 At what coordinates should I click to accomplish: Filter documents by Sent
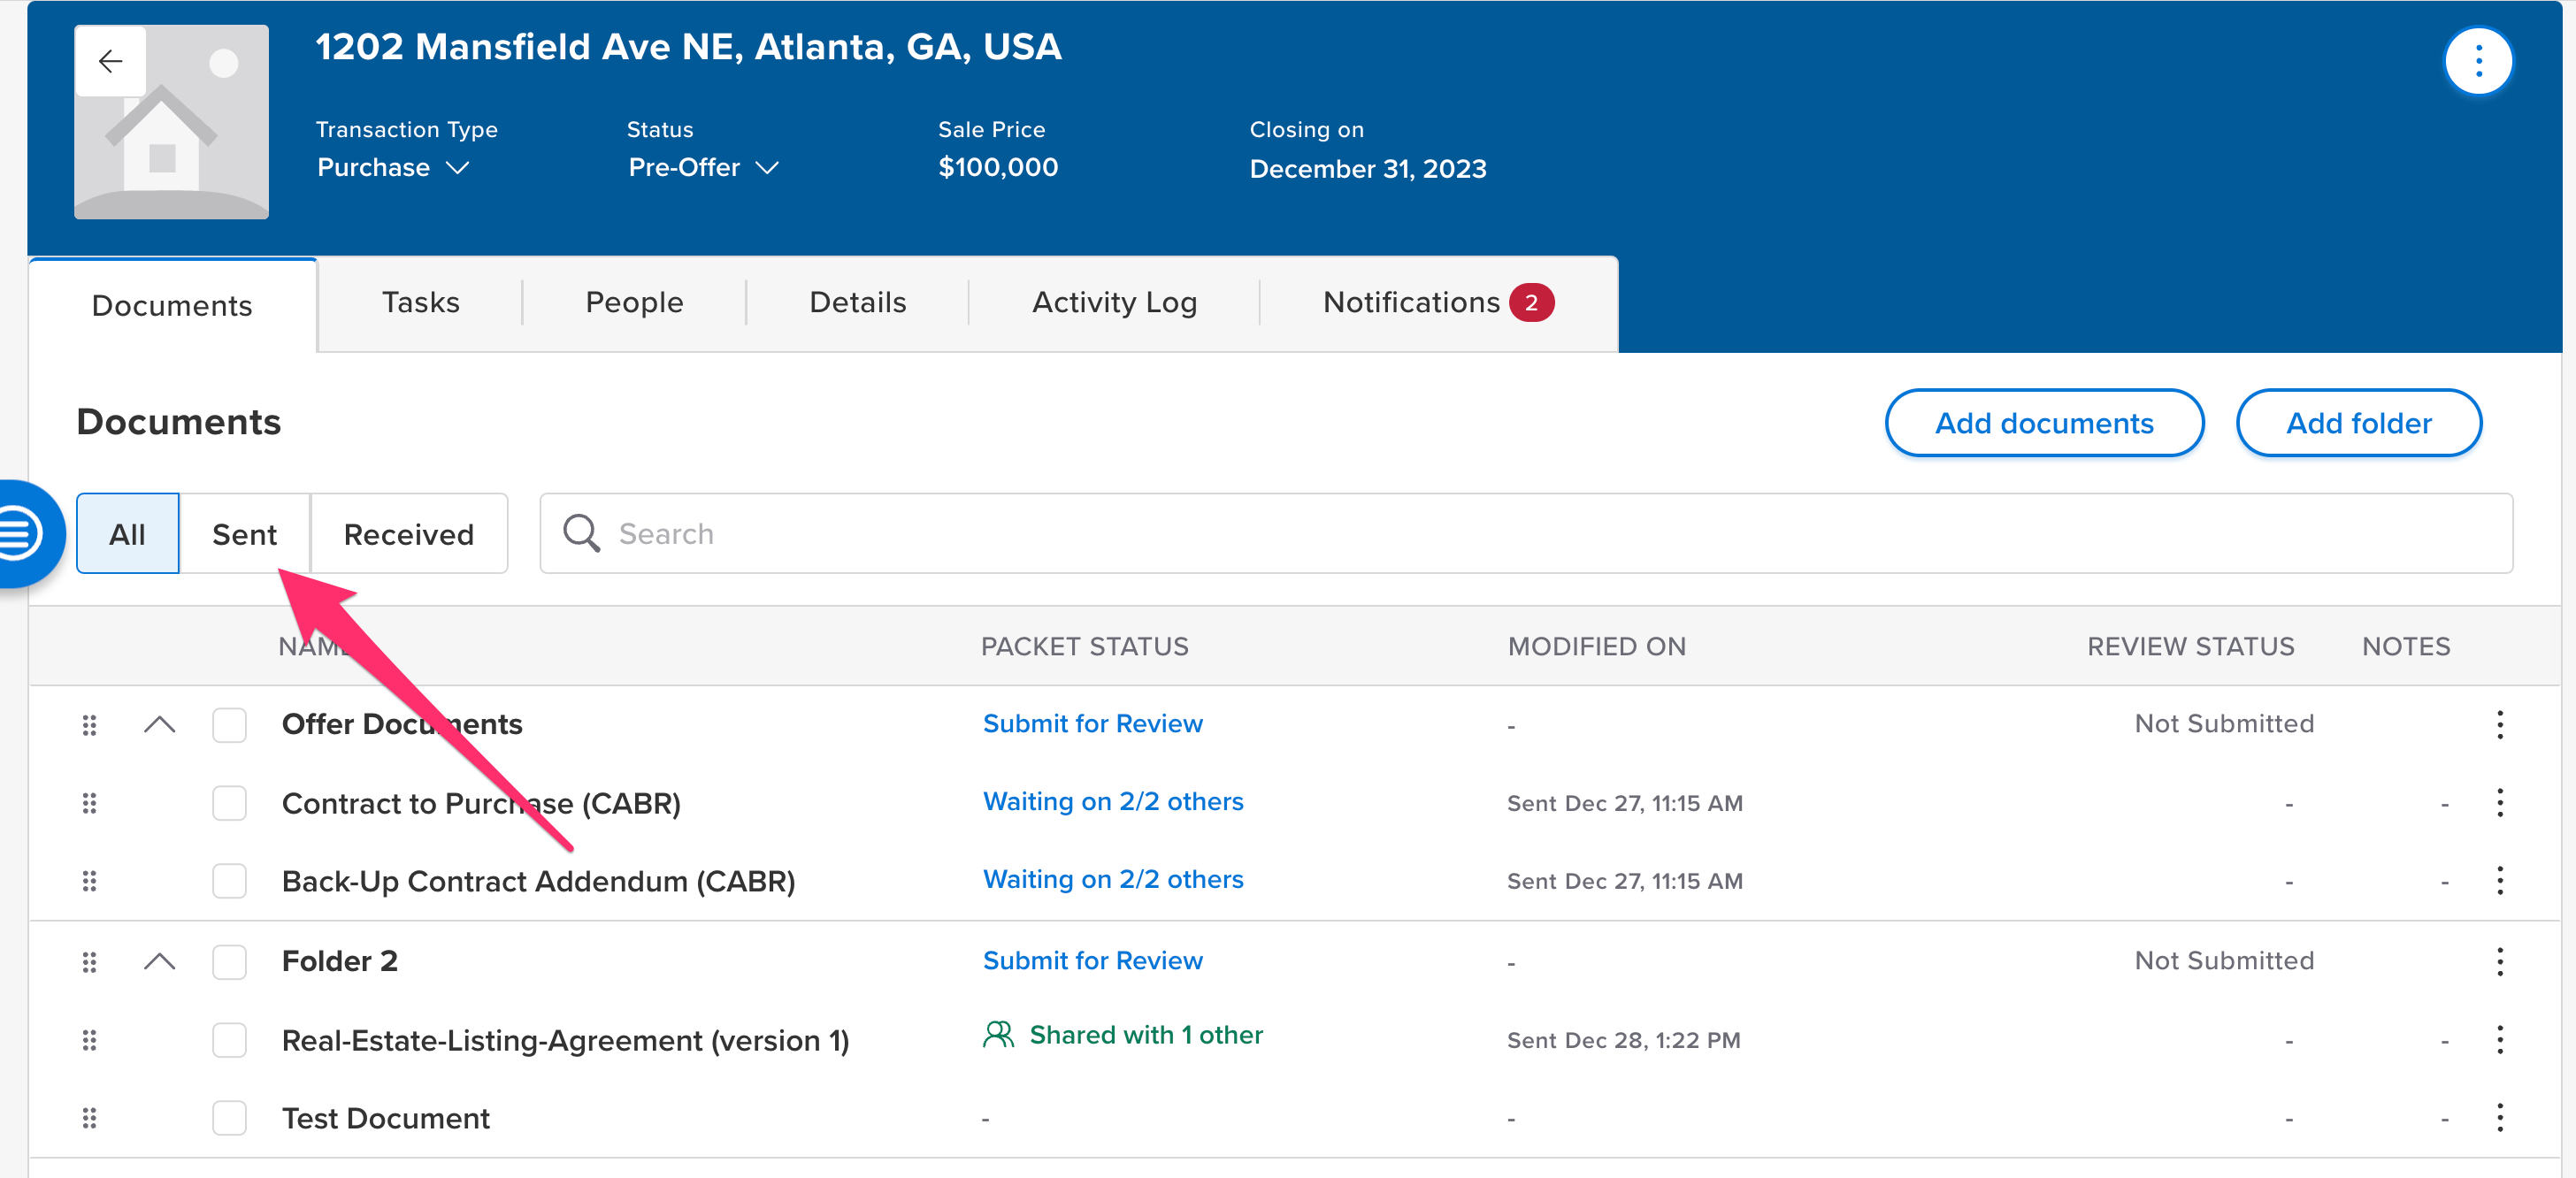(244, 534)
